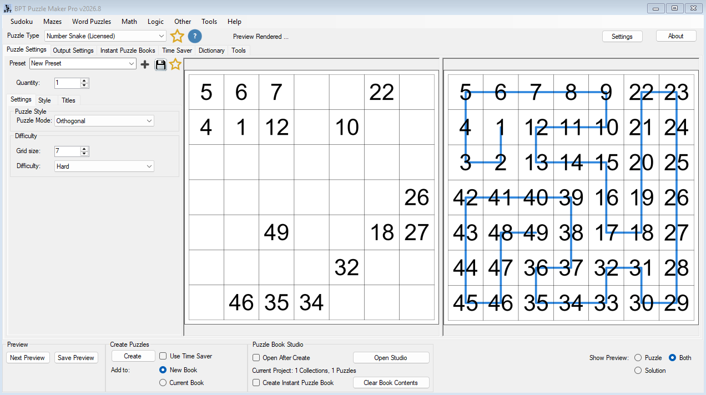Select New Book radio option
The width and height of the screenshot is (706, 395).
pyautogui.click(x=163, y=370)
